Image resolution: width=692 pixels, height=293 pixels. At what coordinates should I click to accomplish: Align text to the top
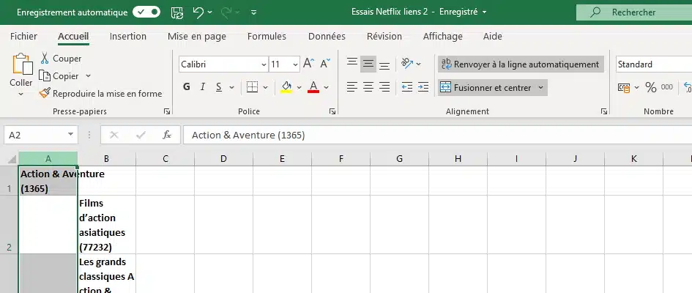(351, 64)
